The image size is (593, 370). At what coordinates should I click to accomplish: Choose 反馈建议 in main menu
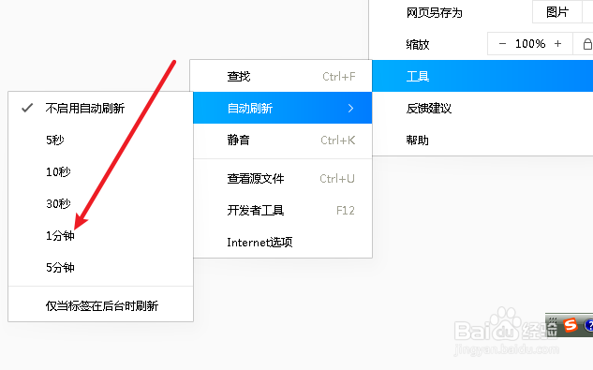[x=482, y=109]
